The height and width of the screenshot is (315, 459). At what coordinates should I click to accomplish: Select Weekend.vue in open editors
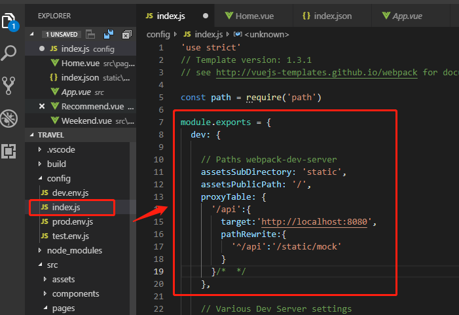[x=81, y=120]
